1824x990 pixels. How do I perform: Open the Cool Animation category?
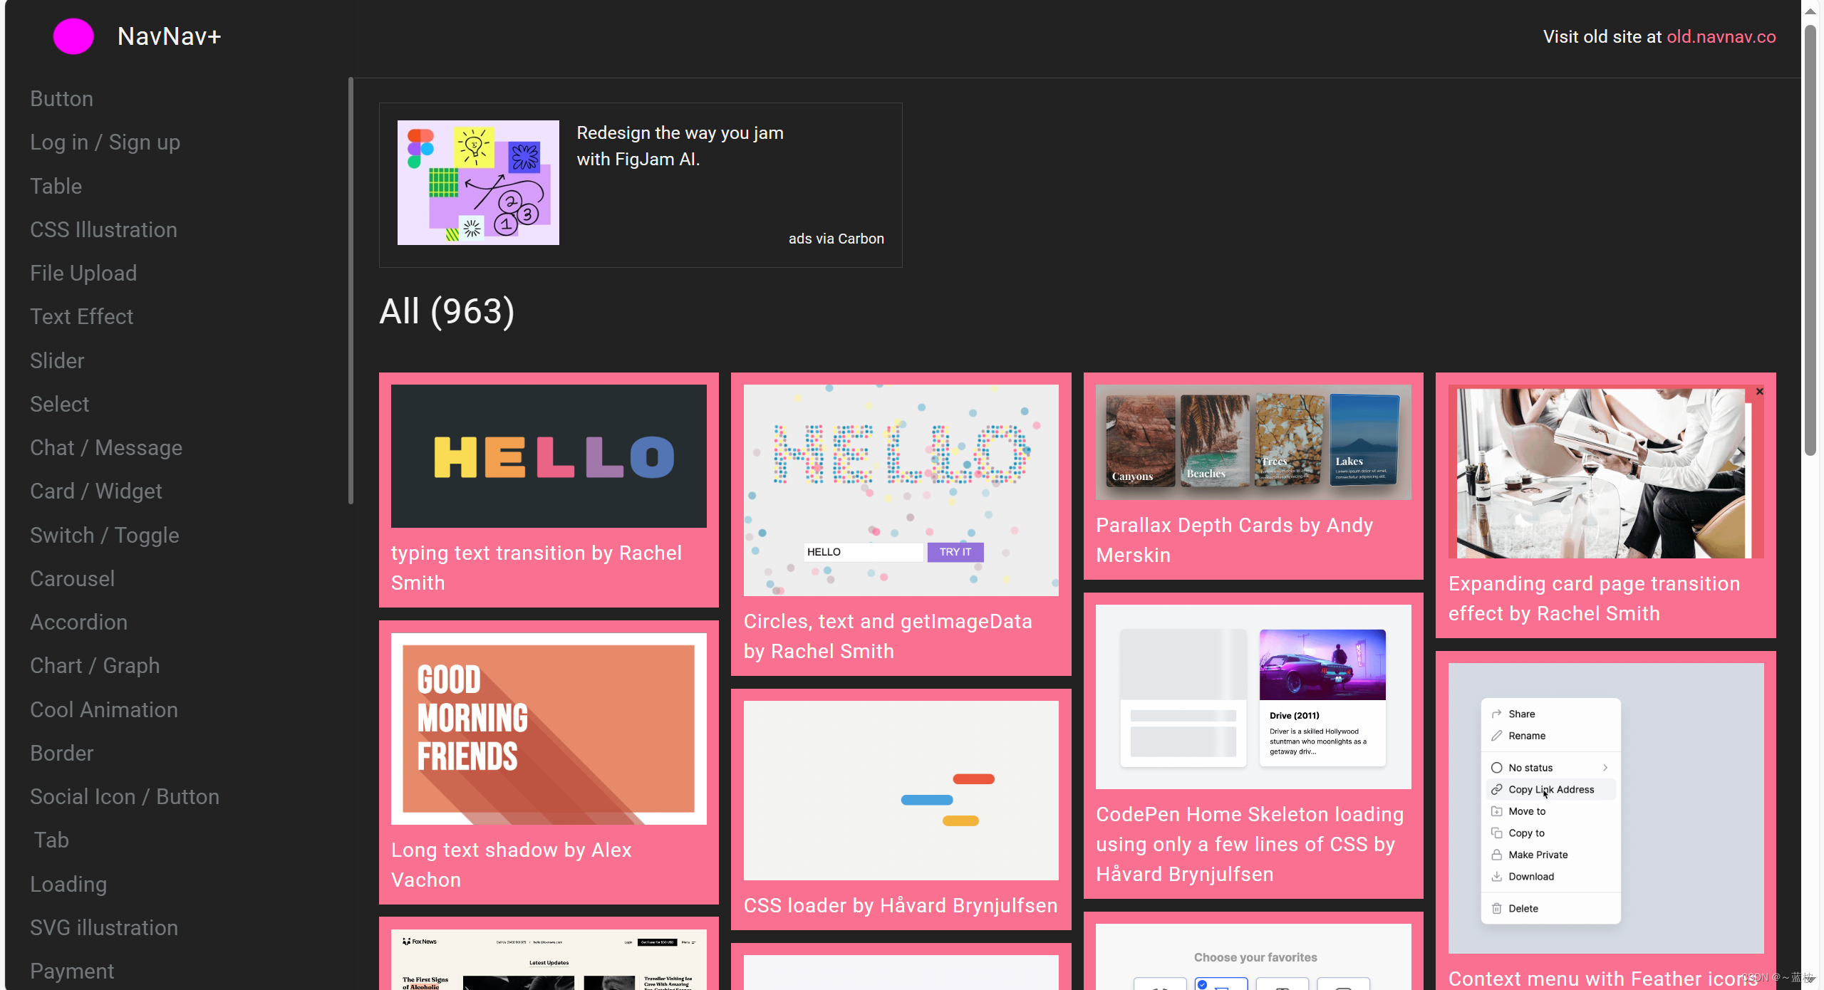tap(104, 709)
